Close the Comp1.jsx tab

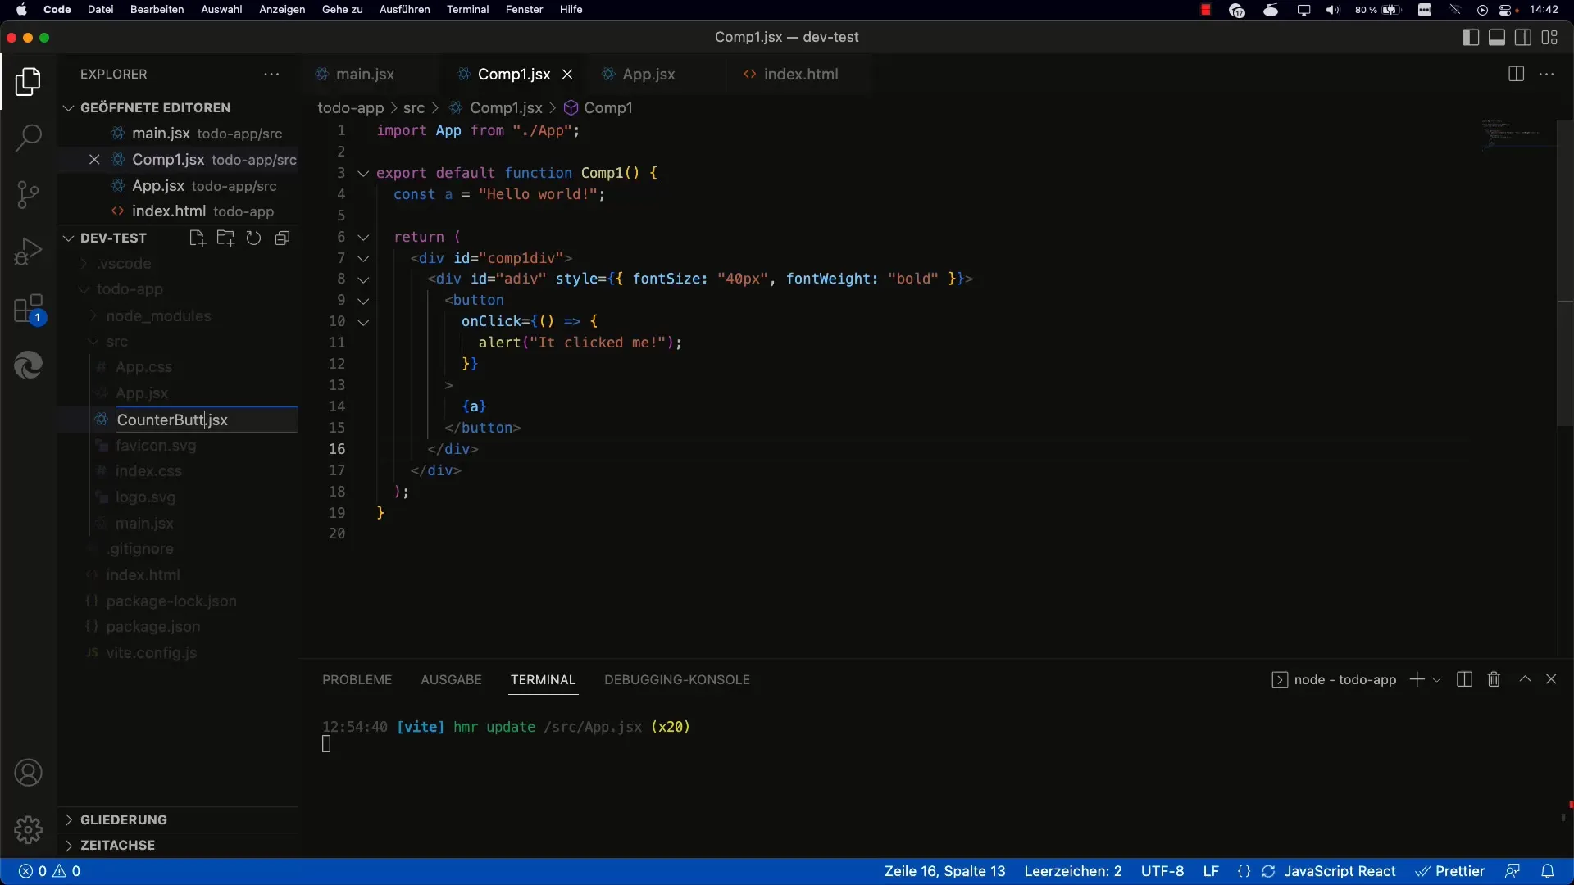click(567, 75)
